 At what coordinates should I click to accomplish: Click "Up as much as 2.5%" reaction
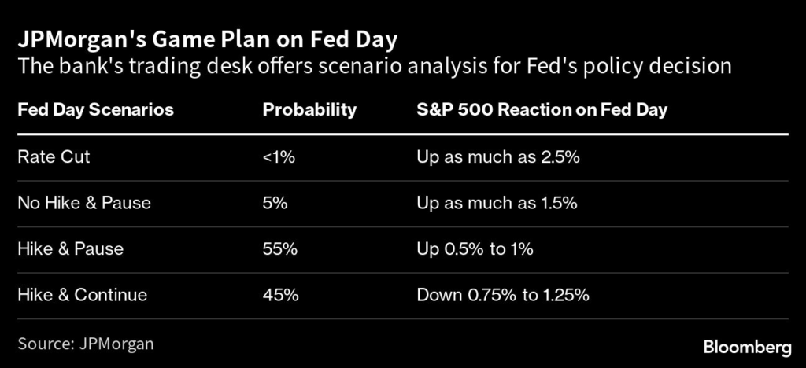pyautogui.click(x=497, y=156)
